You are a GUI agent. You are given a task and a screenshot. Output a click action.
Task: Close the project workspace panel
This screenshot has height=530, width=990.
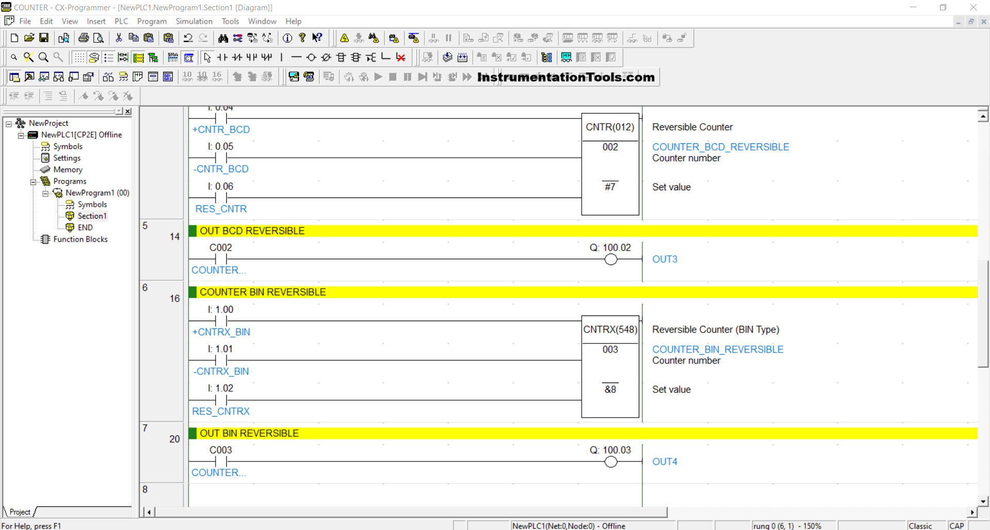(x=128, y=111)
